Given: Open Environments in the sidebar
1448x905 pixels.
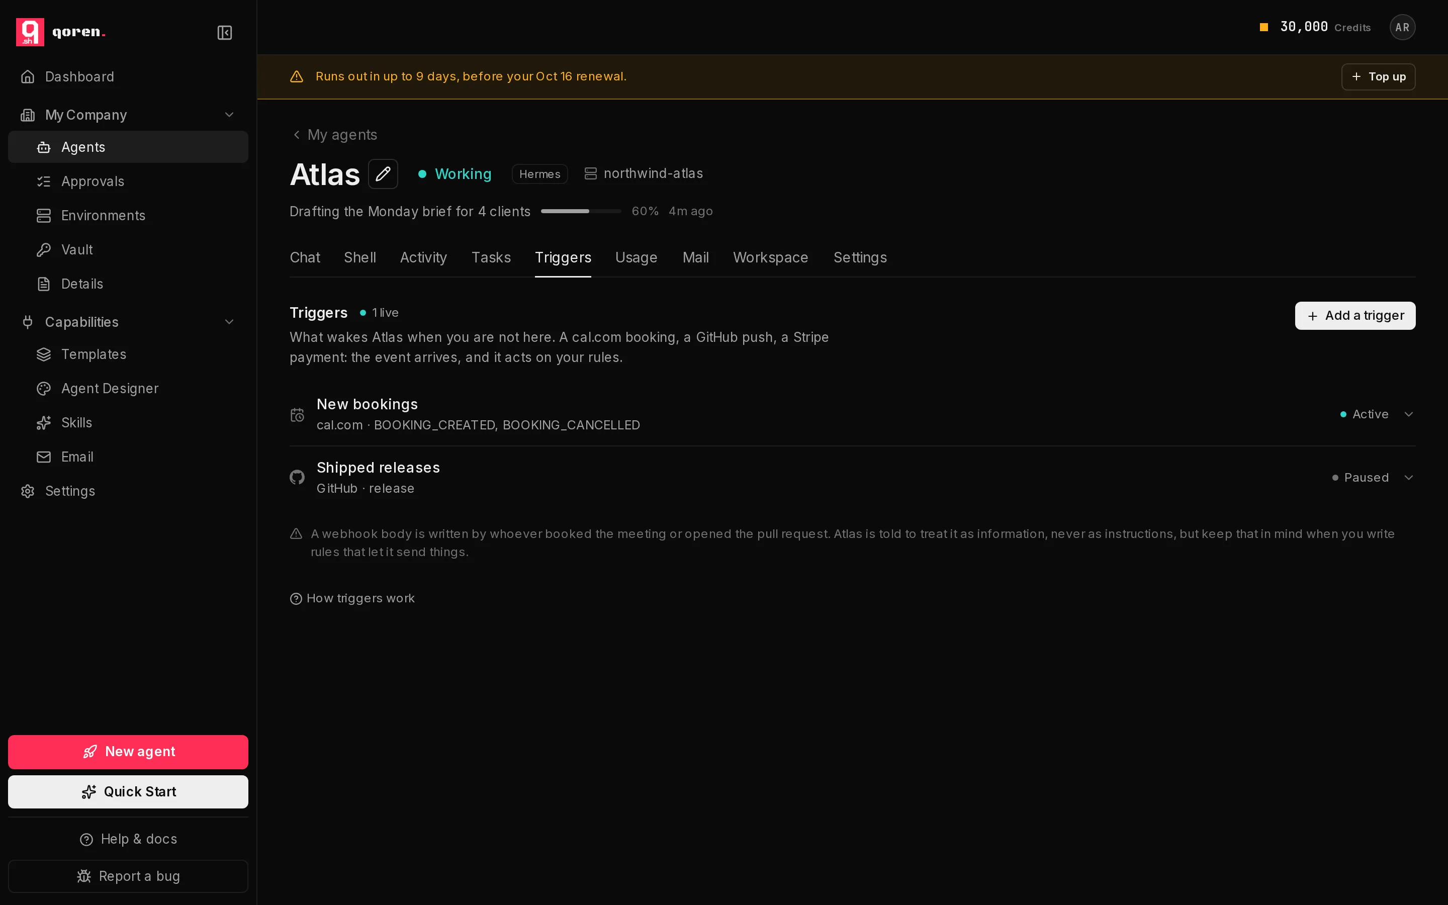Looking at the screenshot, I should (x=128, y=216).
